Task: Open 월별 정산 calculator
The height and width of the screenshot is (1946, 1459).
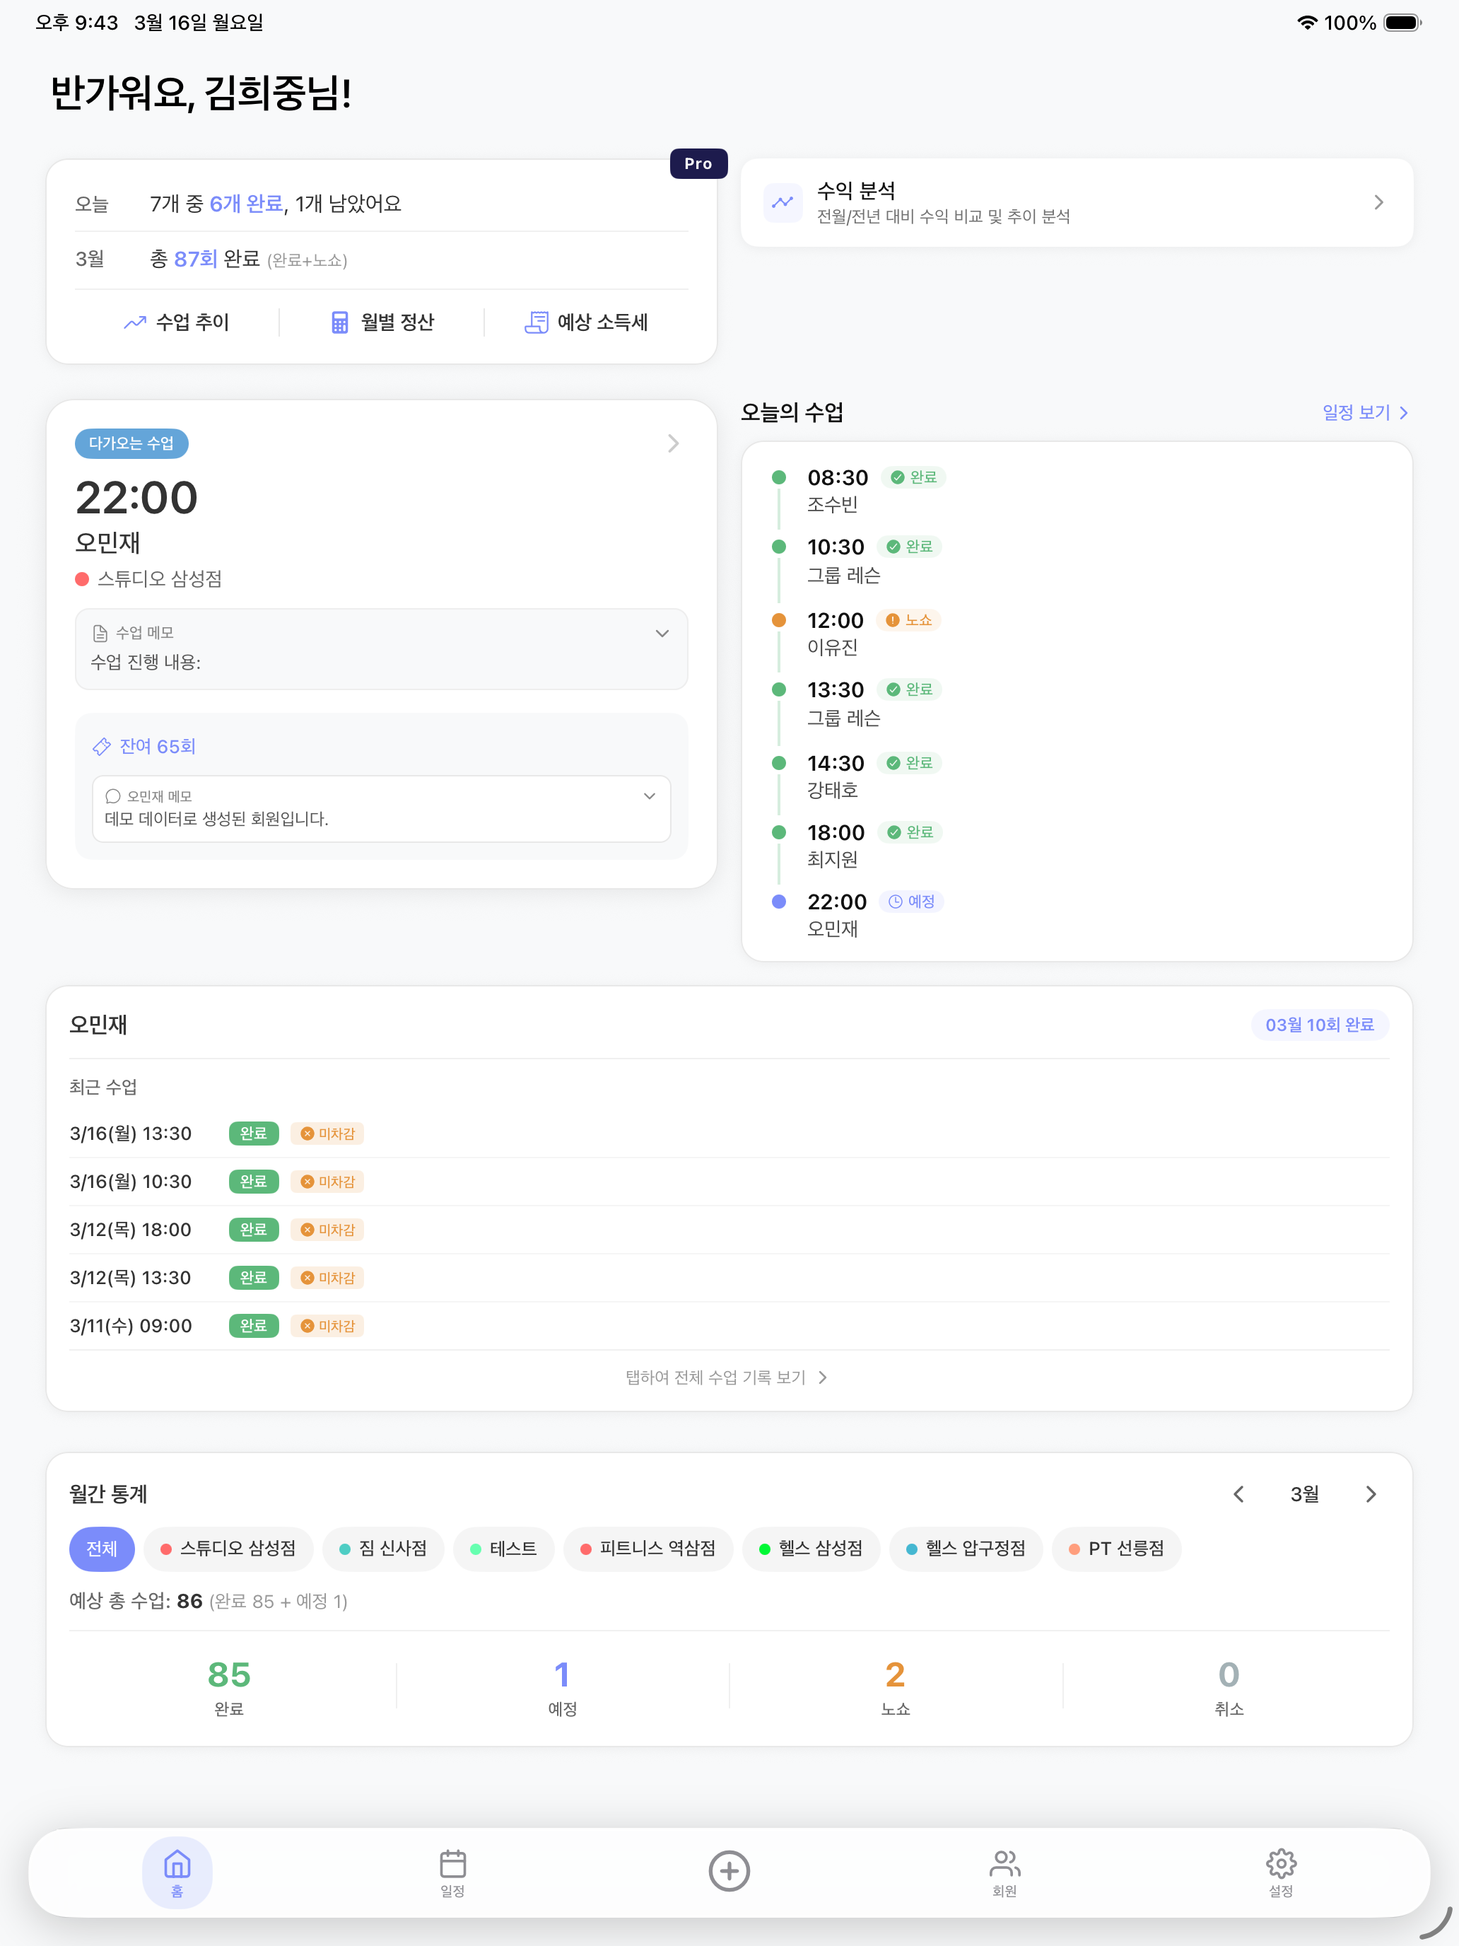Action: [x=382, y=322]
